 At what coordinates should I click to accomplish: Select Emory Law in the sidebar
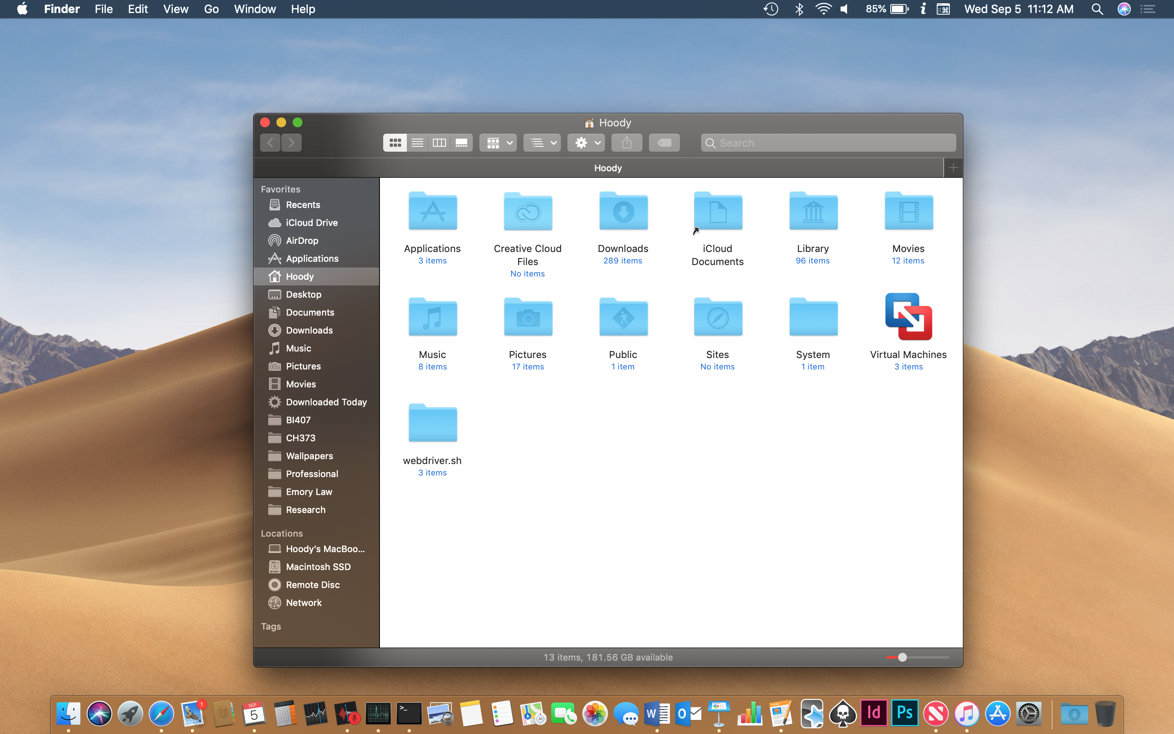click(316, 492)
